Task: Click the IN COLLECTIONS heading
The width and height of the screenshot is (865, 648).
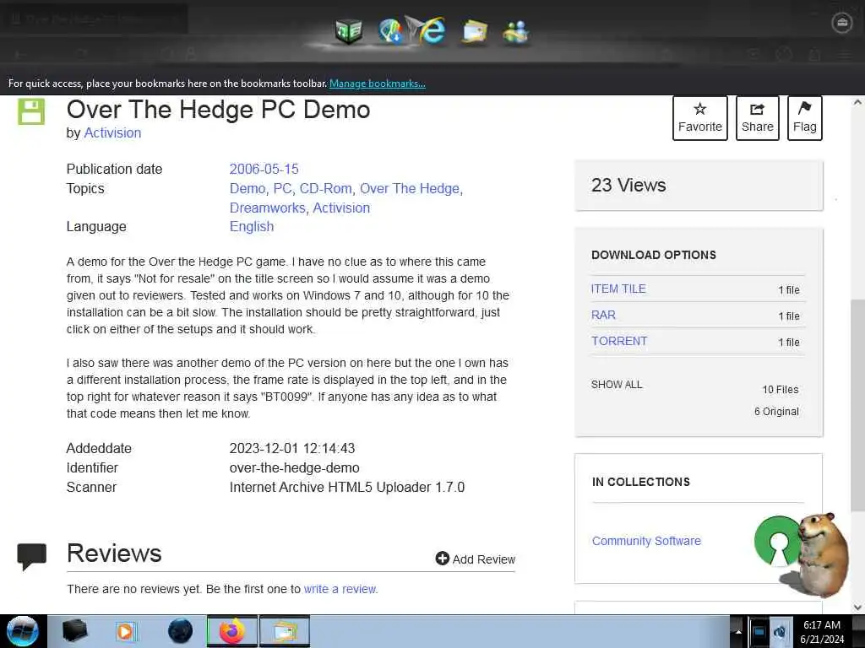Action: pos(640,482)
